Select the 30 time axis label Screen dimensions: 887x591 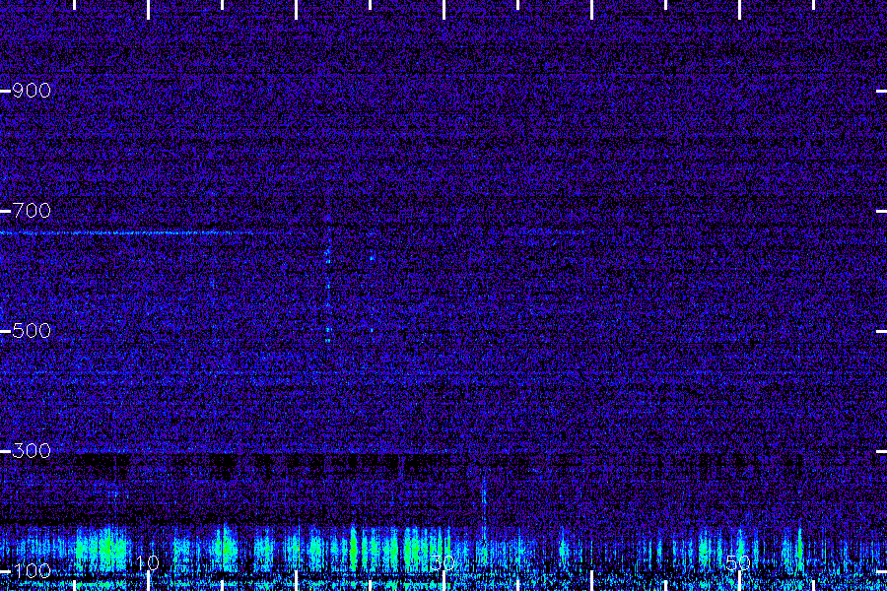pyautogui.click(x=443, y=562)
